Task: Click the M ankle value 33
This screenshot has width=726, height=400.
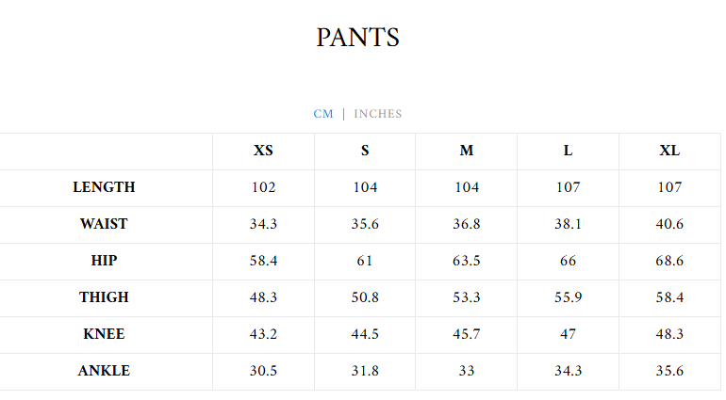Action: coord(467,371)
